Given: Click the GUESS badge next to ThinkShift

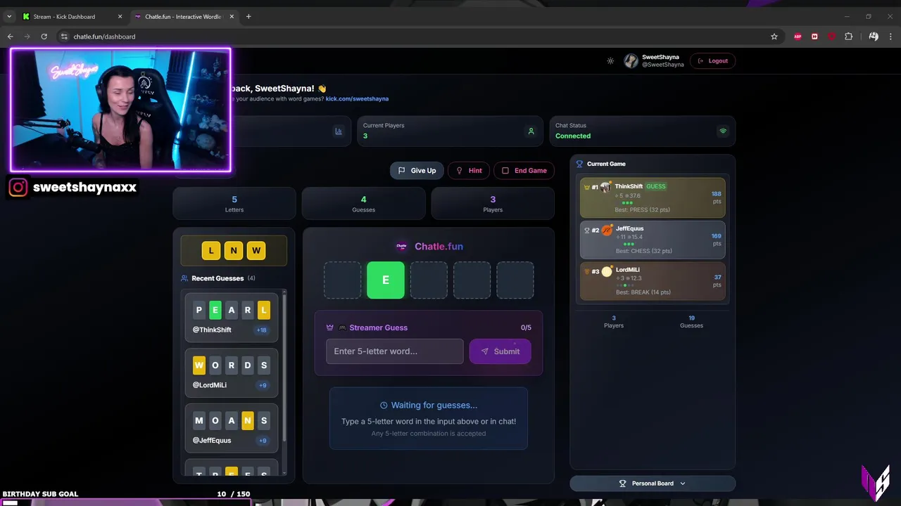Looking at the screenshot, I should pos(656,186).
